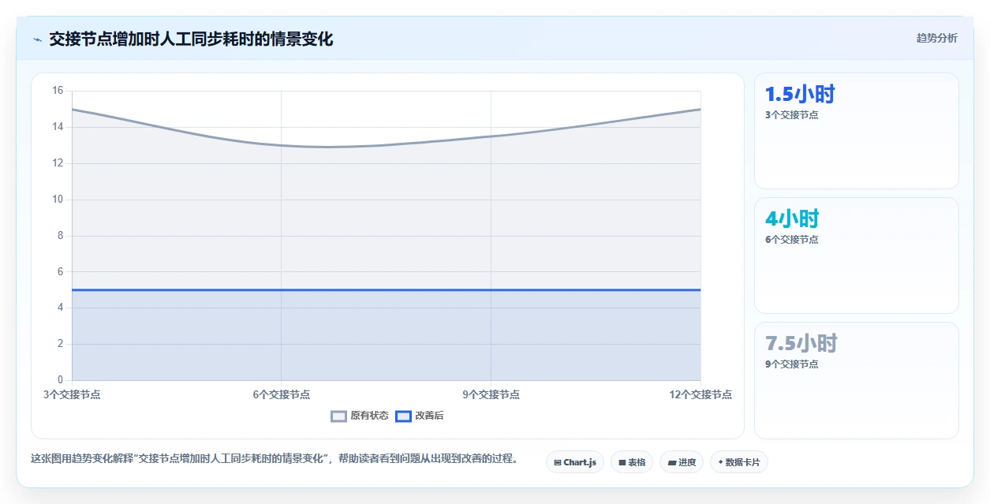The height and width of the screenshot is (504, 990).
Task: Click the blue 改善后 legend swatch
Action: 403,416
